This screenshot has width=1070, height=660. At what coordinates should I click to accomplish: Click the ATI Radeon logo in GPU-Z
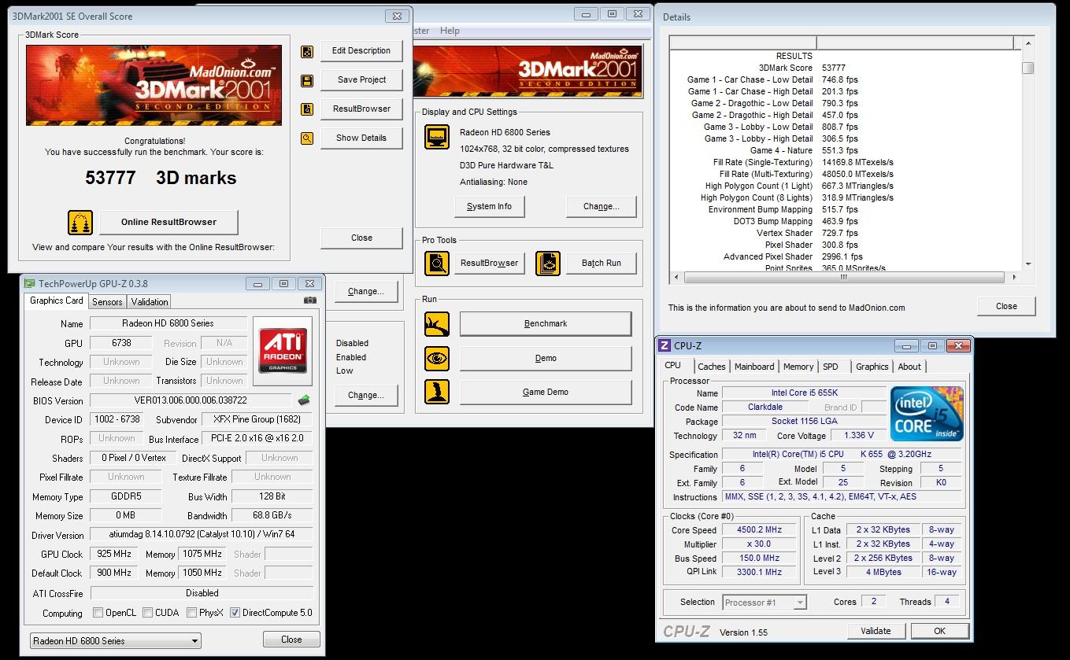tap(283, 351)
